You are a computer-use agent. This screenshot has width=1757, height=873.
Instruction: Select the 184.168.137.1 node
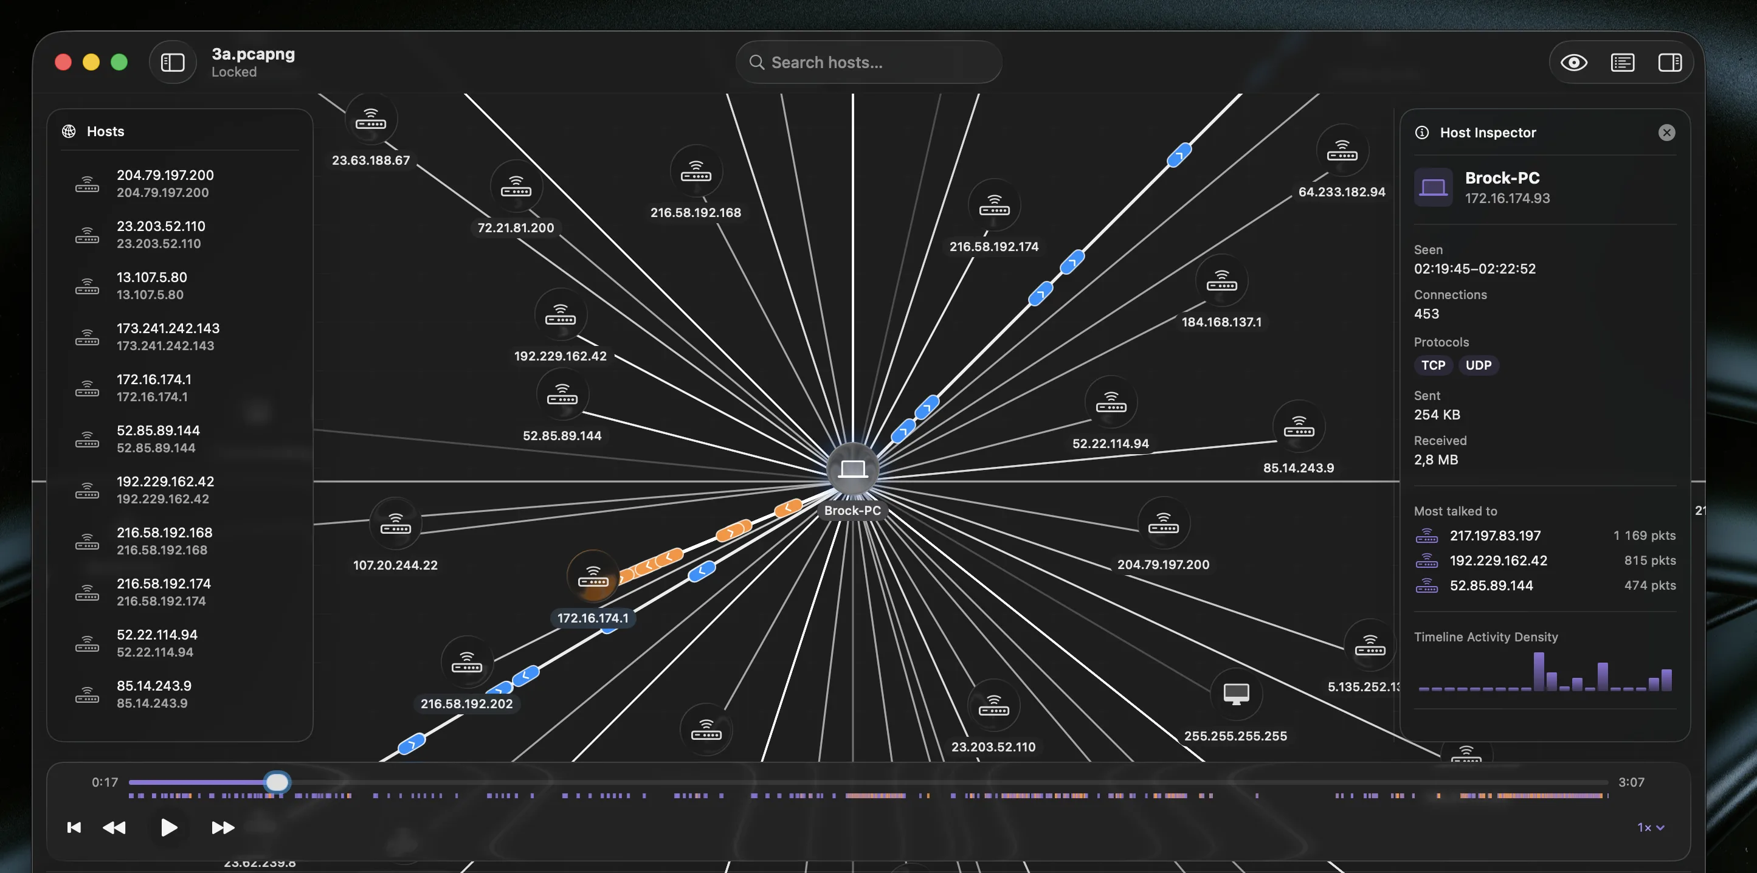(x=1221, y=280)
